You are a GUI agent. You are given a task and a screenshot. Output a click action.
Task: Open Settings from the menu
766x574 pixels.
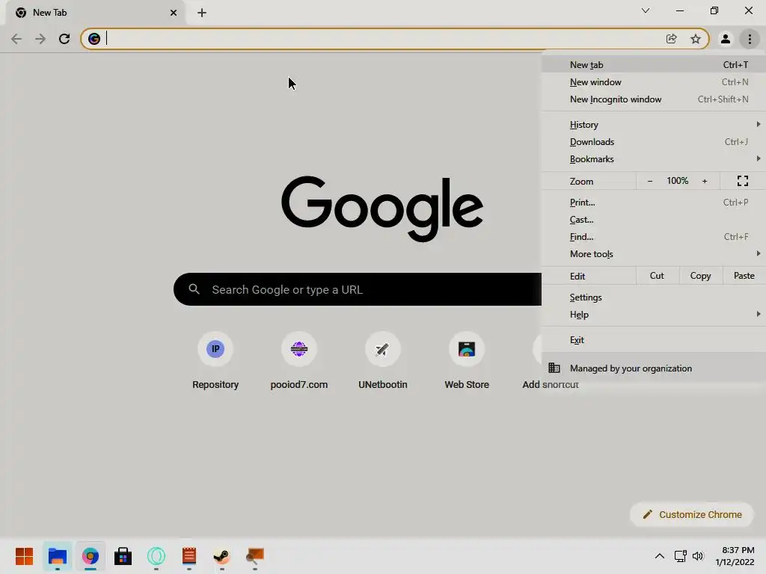tap(654, 297)
